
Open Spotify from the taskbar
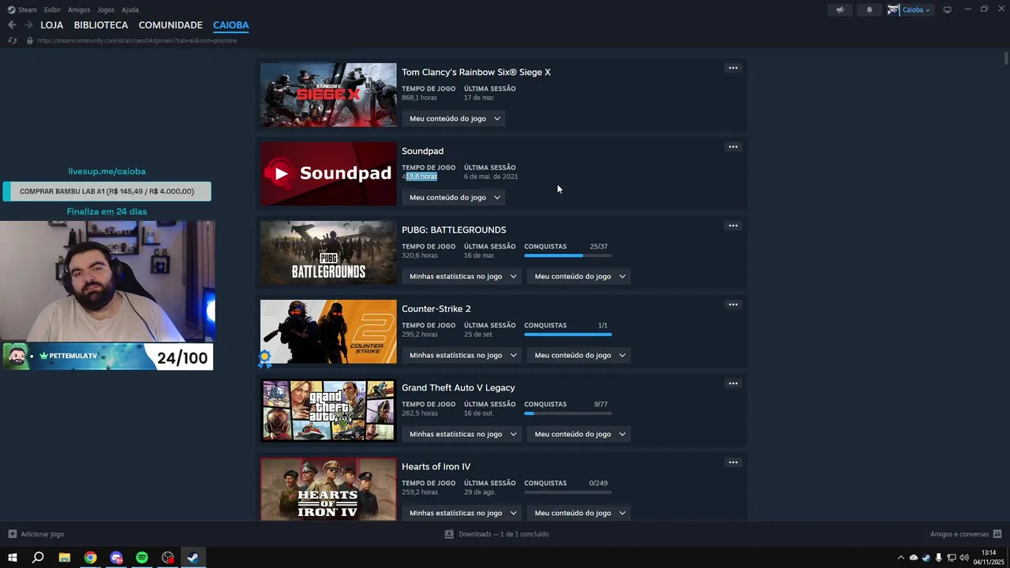pyautogui.click(x=142, y=558)
